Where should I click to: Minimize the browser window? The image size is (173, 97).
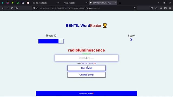click(x=158, y=3)
